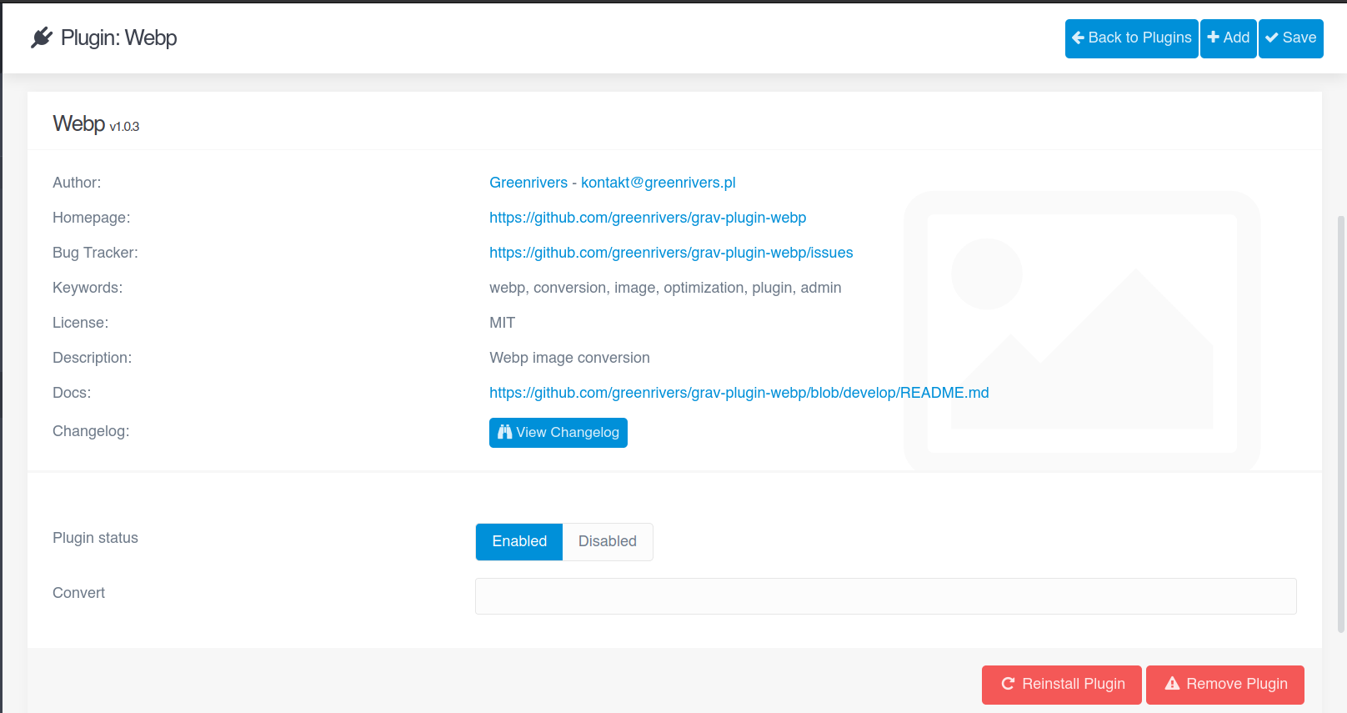This screenshot has height=713, width=1347.
Task: Click the plug icon beside Plugin: Webp title
Action: coord(42,38)
